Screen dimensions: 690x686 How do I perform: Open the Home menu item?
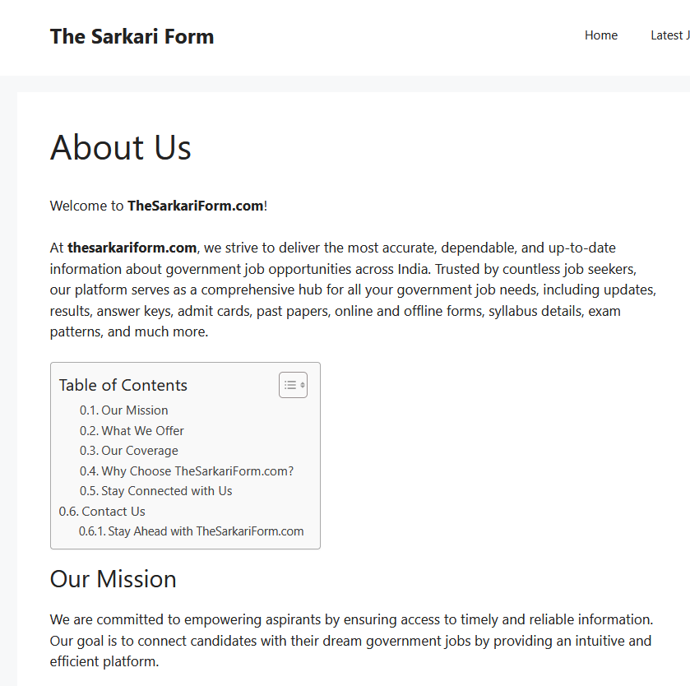[600, 35]
